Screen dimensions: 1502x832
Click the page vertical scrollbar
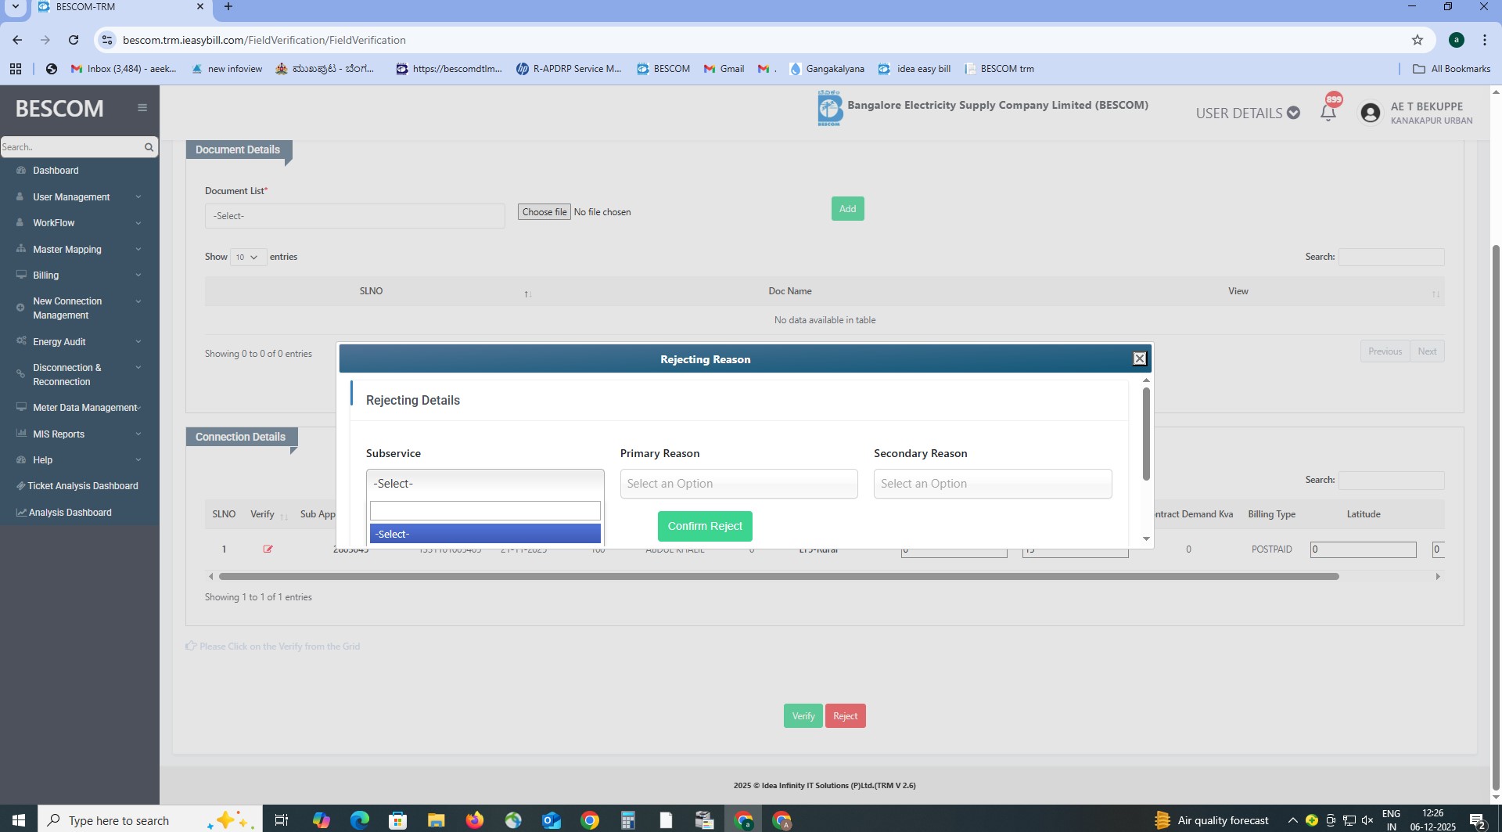pyautogui.click(x=1497, y=517)
